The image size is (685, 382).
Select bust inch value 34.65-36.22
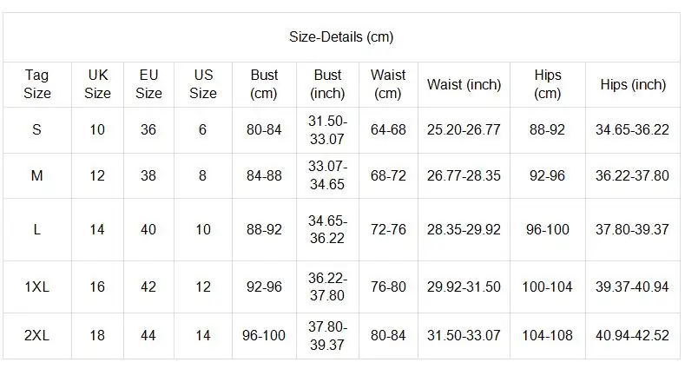[x=327, y=229]
